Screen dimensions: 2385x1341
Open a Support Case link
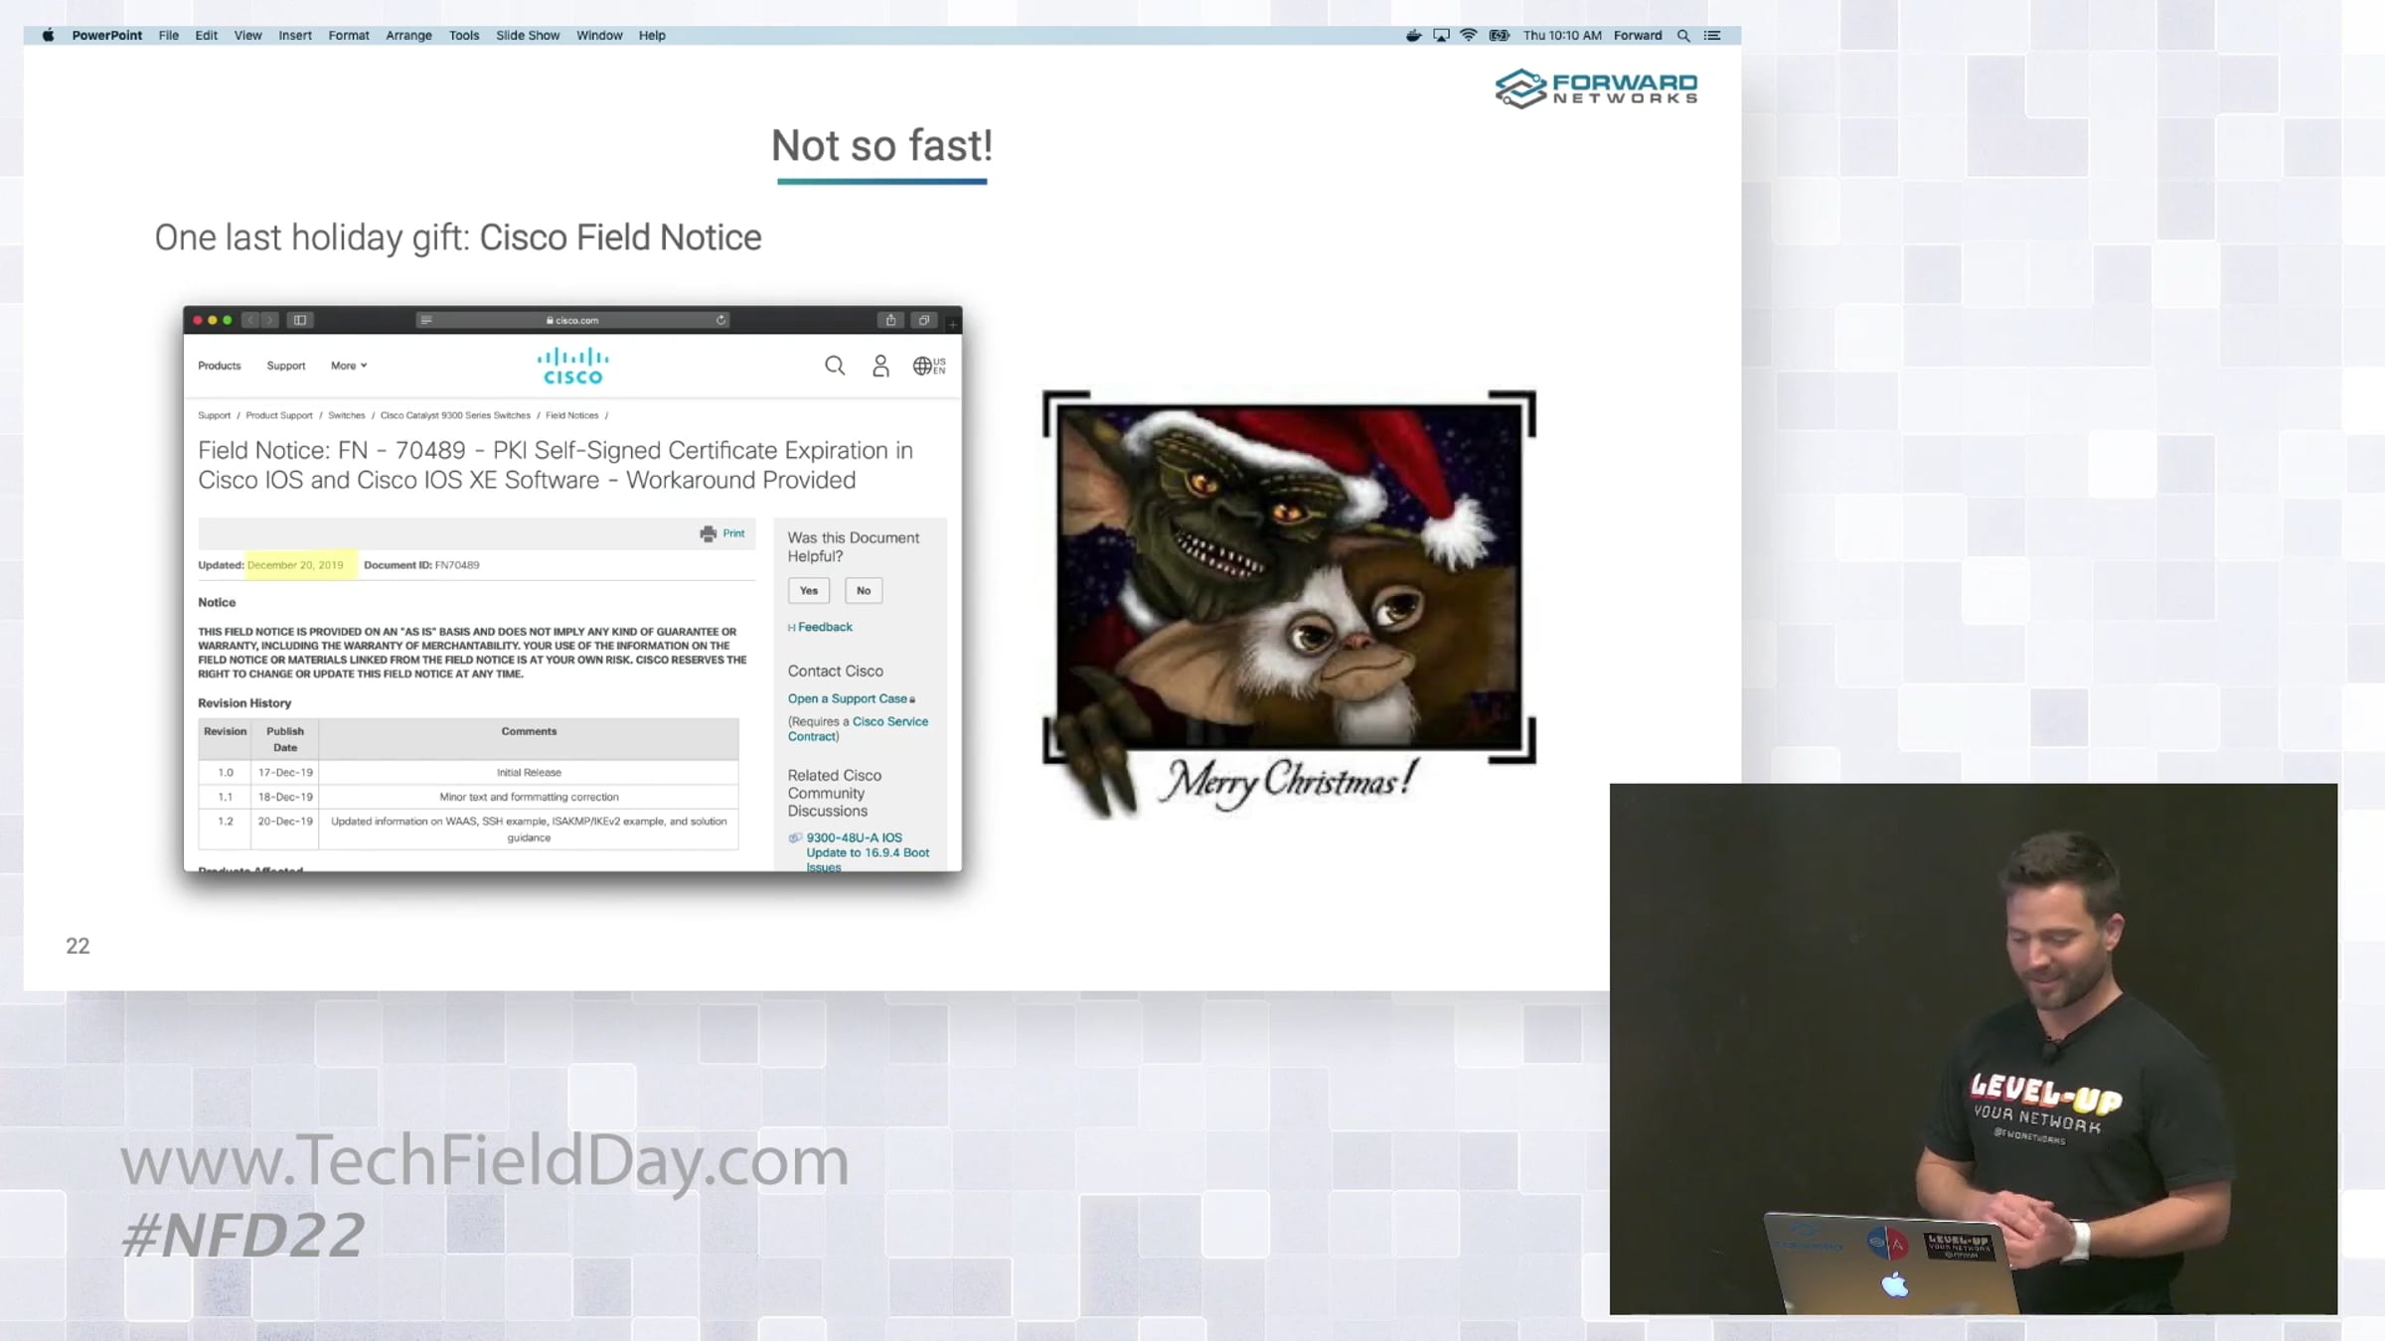point(848,698)
